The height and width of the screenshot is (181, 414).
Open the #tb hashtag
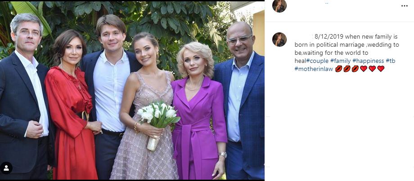390,61
